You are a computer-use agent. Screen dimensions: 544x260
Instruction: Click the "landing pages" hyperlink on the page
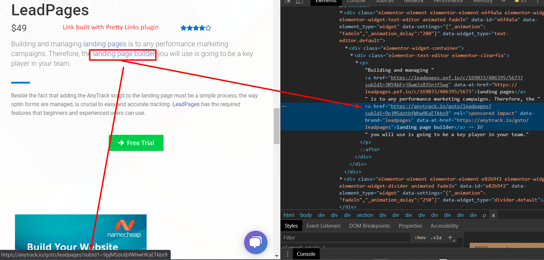point(105,44)
